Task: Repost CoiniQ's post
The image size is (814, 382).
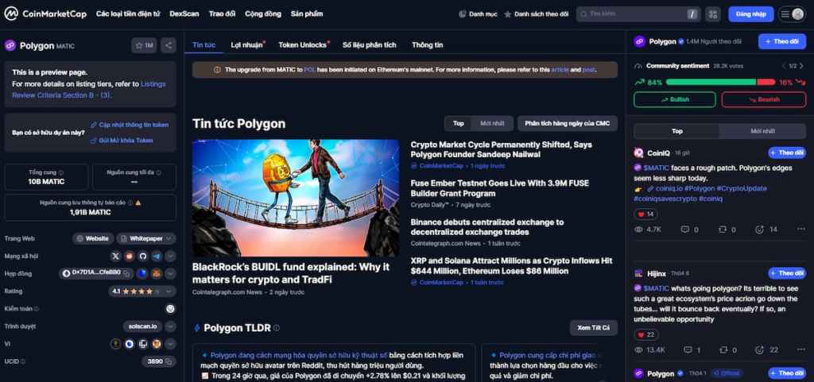Action: tap(727, 229)
